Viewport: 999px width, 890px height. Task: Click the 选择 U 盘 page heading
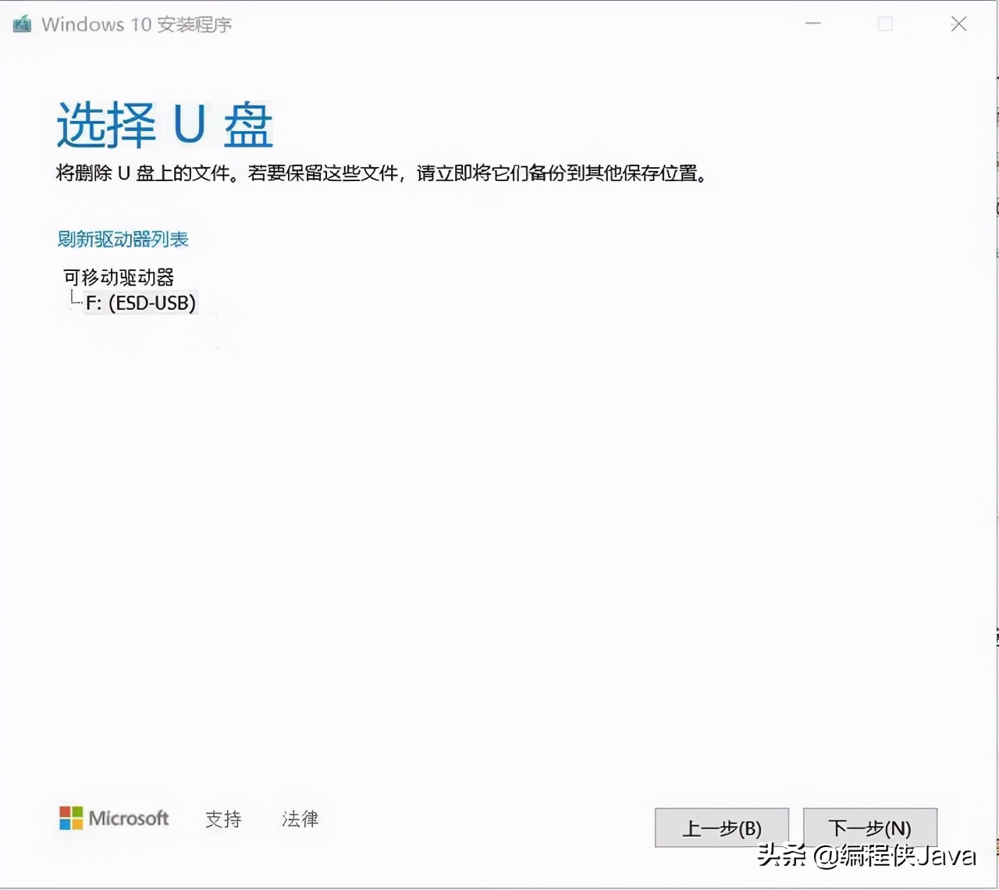click(x=163, y=125)
